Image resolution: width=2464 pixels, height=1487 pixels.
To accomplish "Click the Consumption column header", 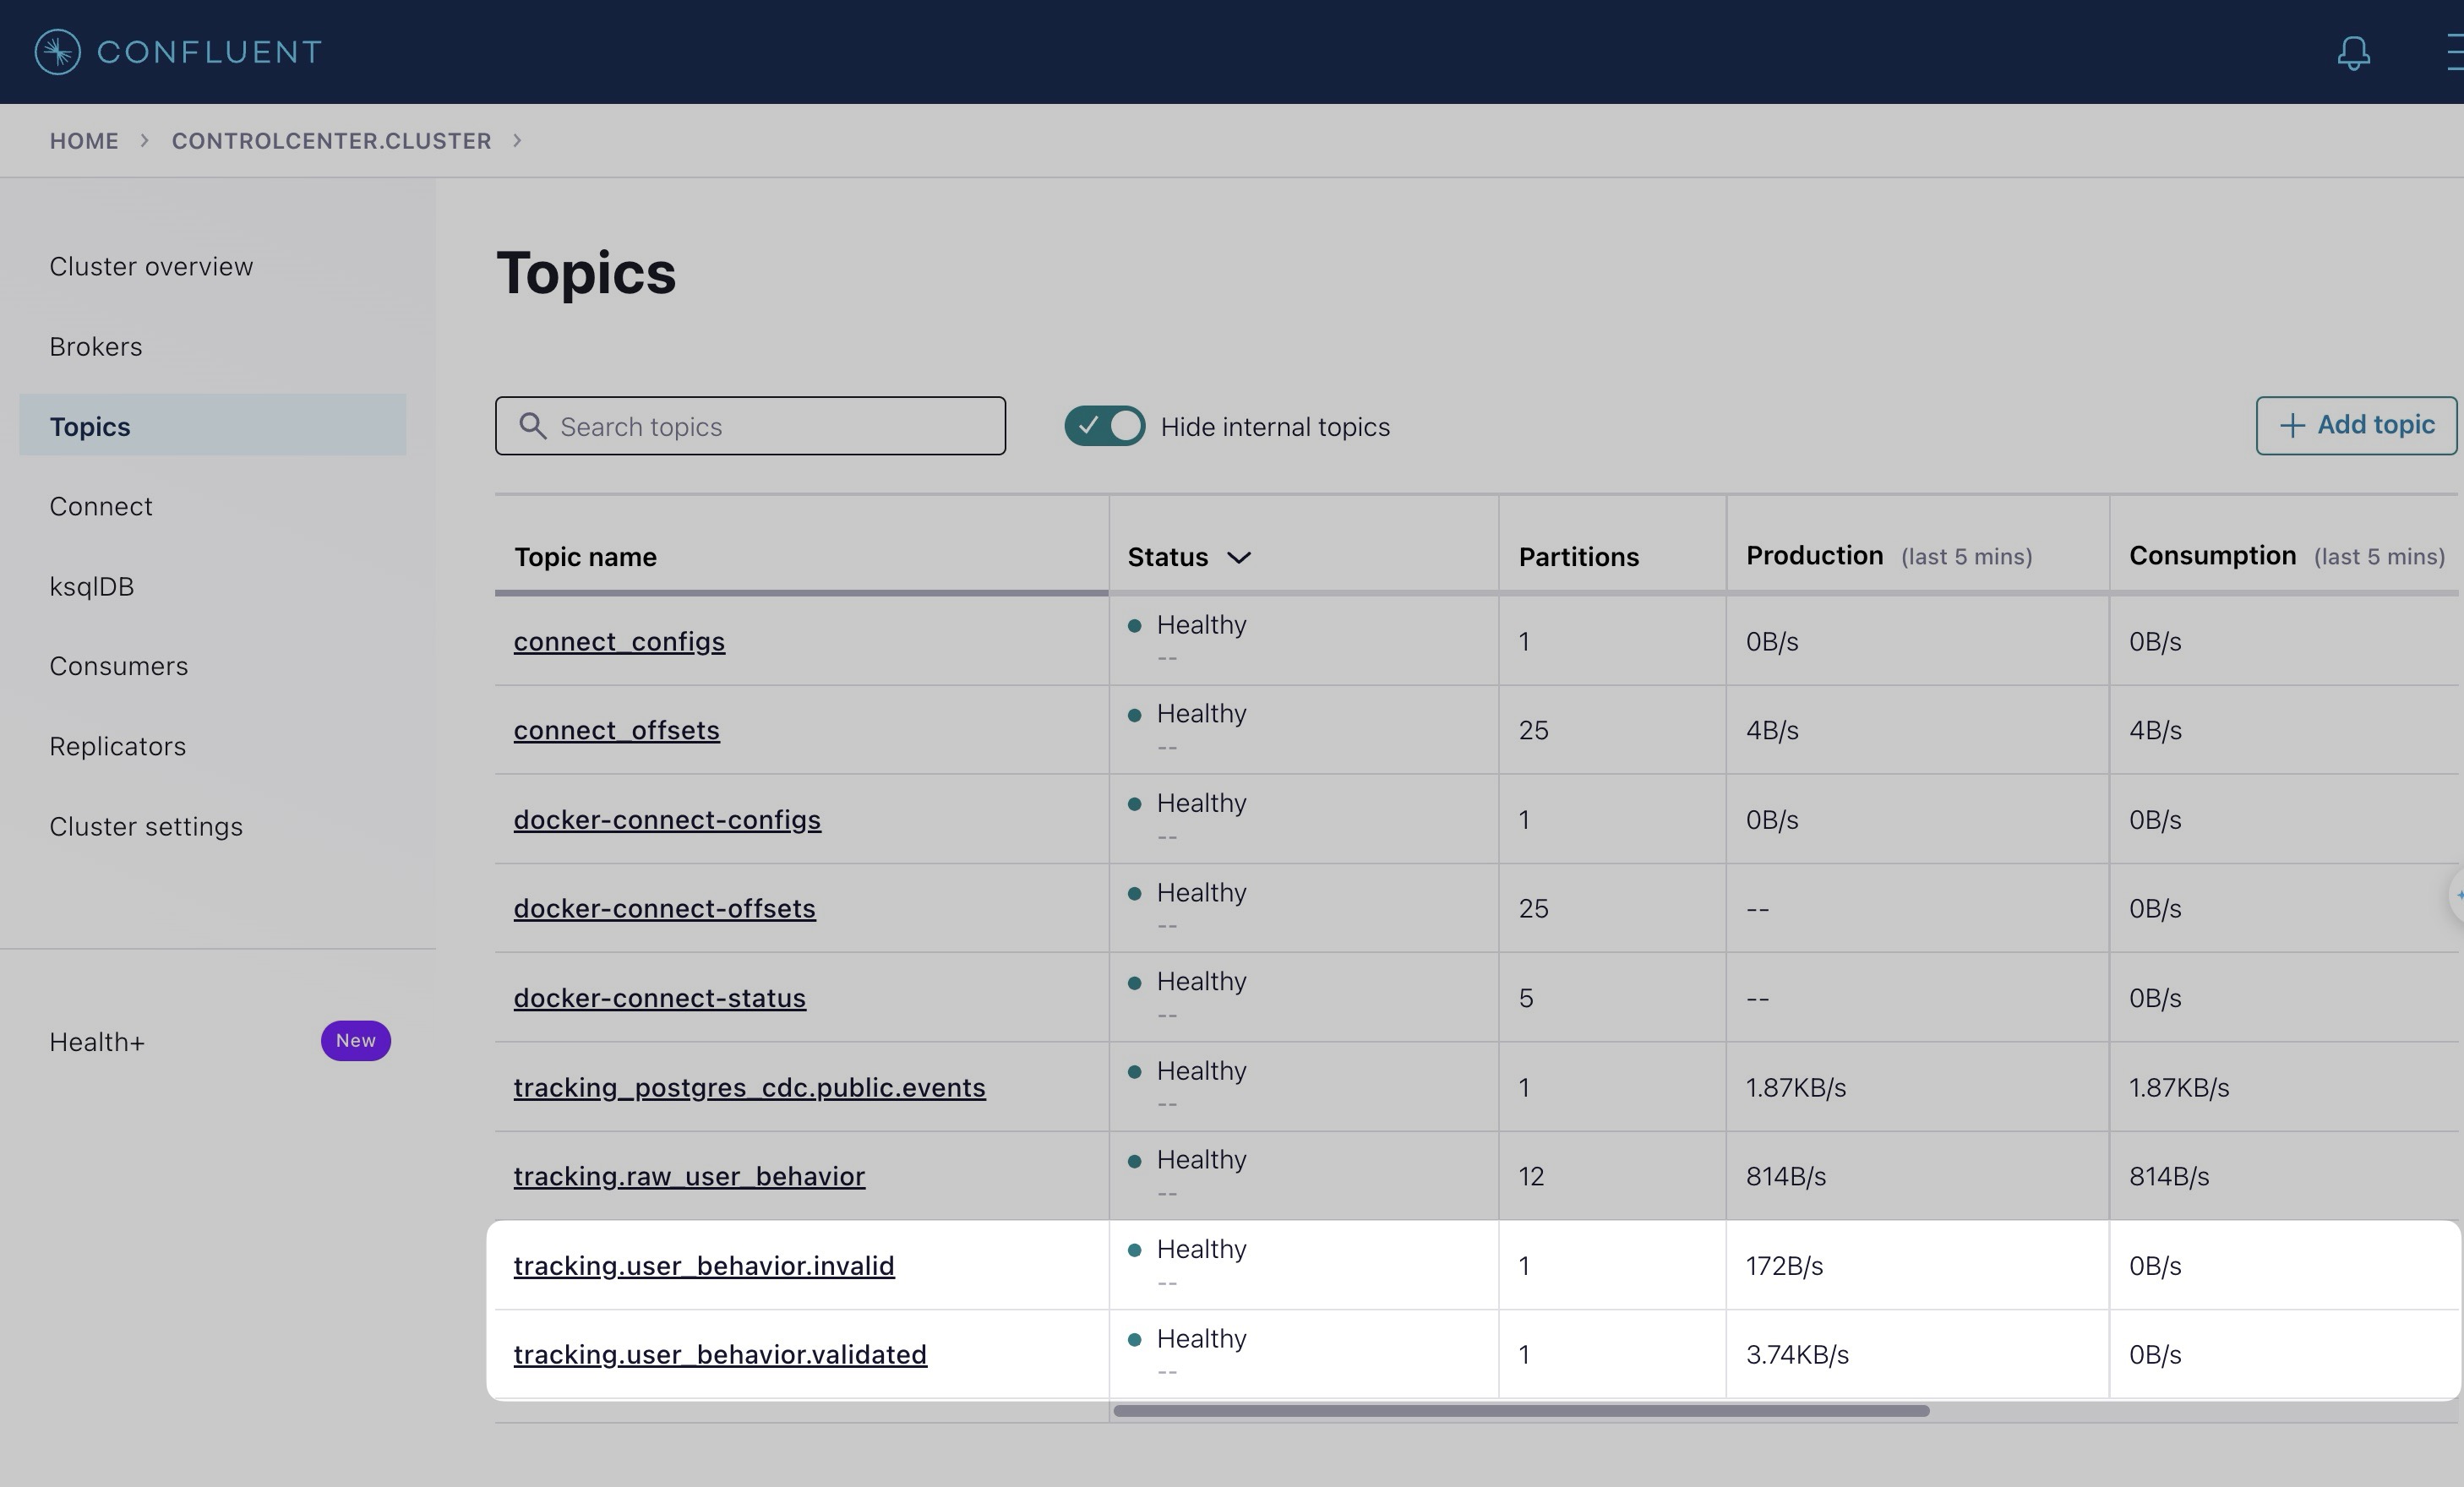I will pyautogui.click(x=2212, y=556).
